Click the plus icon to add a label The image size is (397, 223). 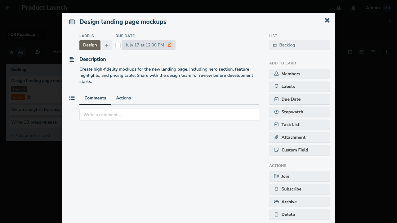[107, 45]
